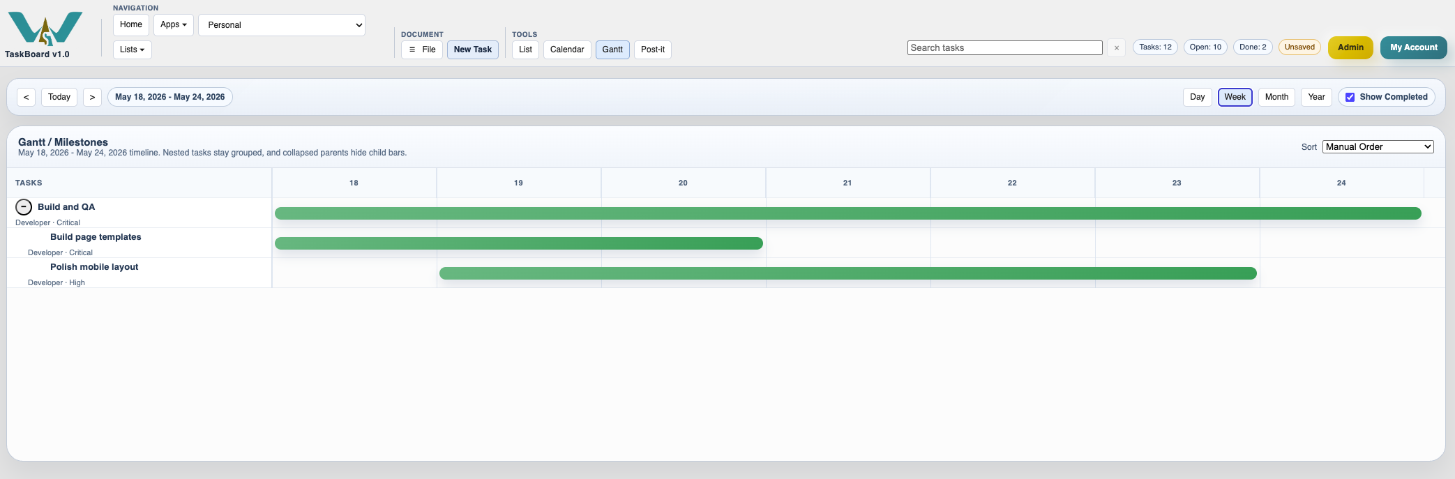Open the Lists dropdown menu
Screen dimensions: 1455x479
pyautogui.click(x=132, y=50)
